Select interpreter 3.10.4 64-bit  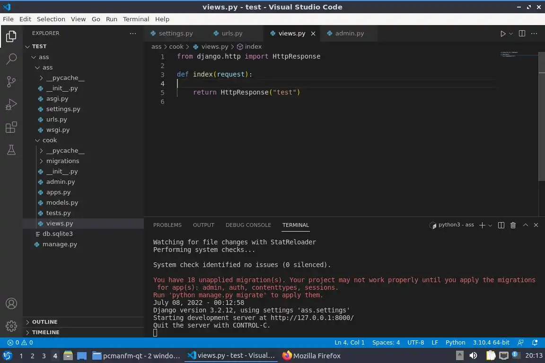pyautogui.click(x=491, y=343)
